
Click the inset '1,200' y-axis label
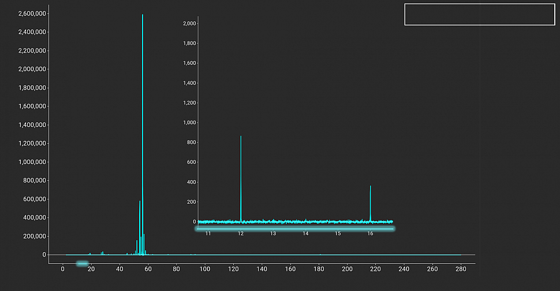tap(189, 103)
